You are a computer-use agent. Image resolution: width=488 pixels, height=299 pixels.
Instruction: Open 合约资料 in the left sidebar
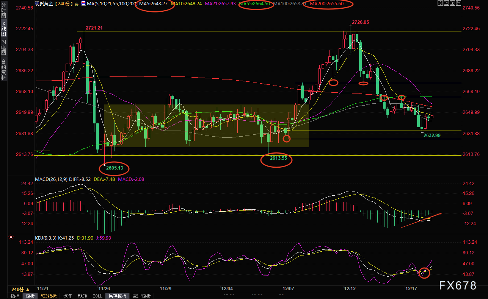pyautogui.click(x=4, y=69)
